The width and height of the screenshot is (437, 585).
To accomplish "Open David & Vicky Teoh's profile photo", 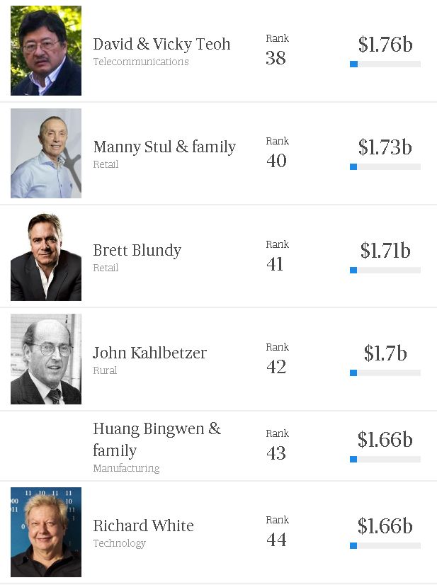I will (x=46, y=50).
